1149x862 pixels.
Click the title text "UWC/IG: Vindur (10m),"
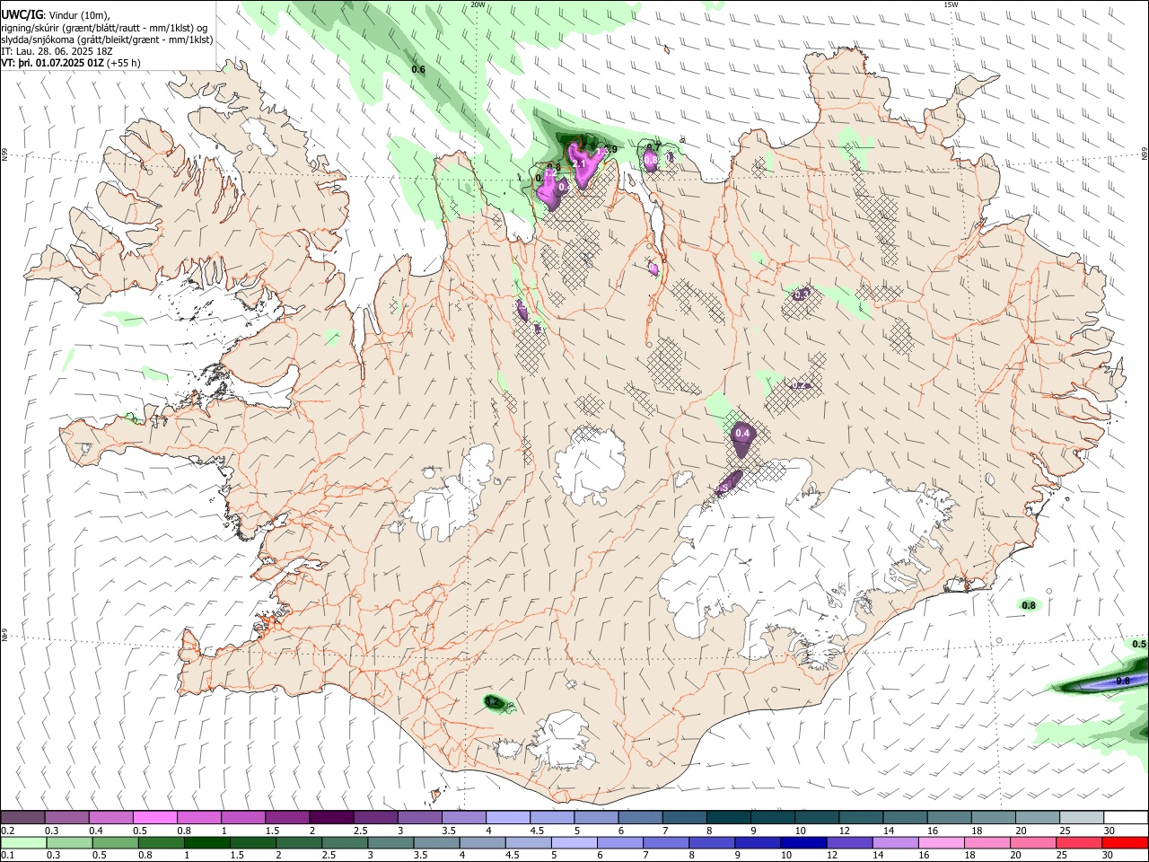coord(55,15)
